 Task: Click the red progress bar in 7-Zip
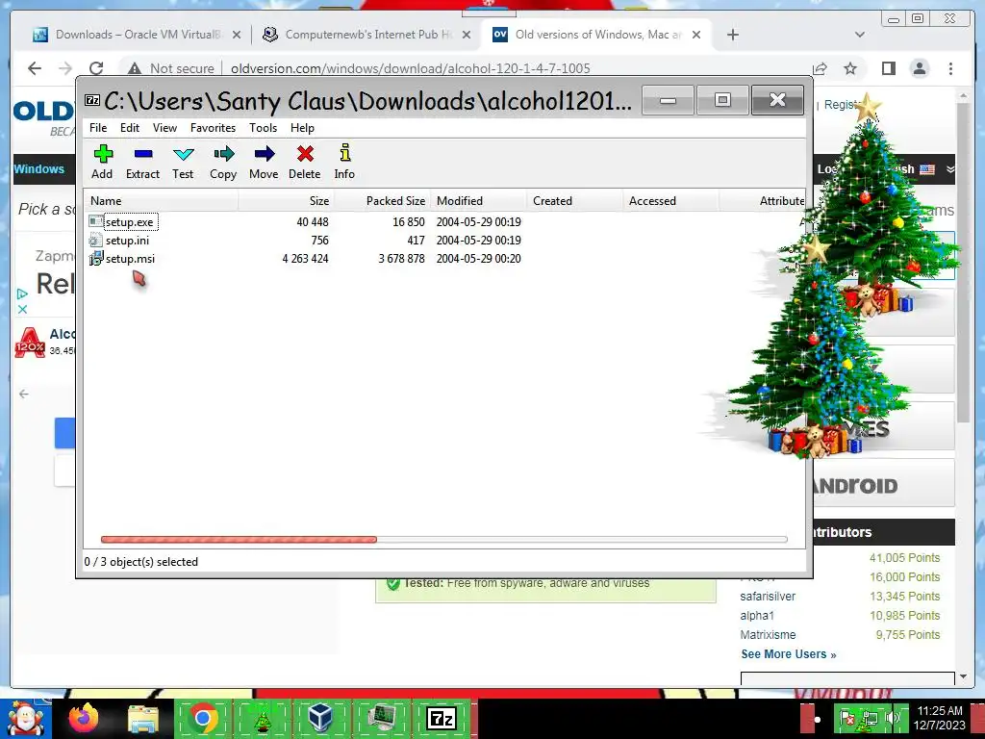[239, 539]
